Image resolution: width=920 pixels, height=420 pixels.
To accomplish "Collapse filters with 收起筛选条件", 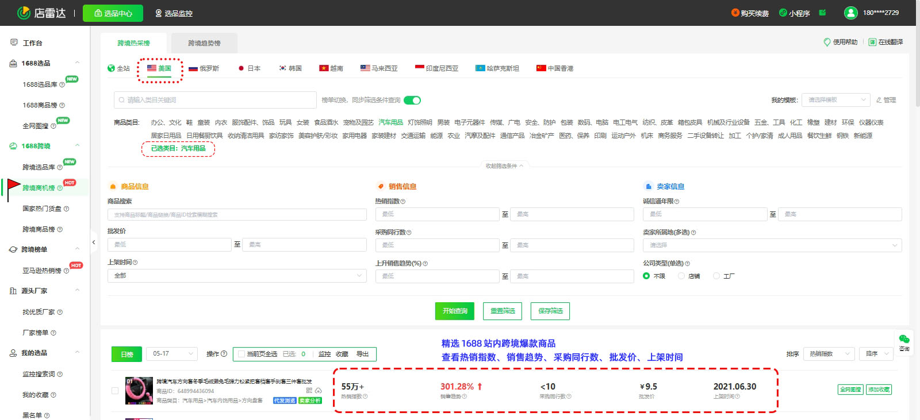I will [x=504, y=166].
